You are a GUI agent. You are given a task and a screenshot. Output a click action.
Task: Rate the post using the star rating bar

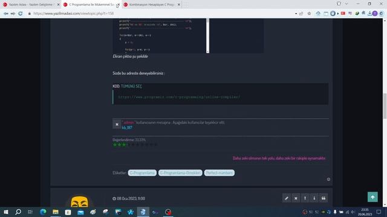pyautogui.click(x=135, y=145)
